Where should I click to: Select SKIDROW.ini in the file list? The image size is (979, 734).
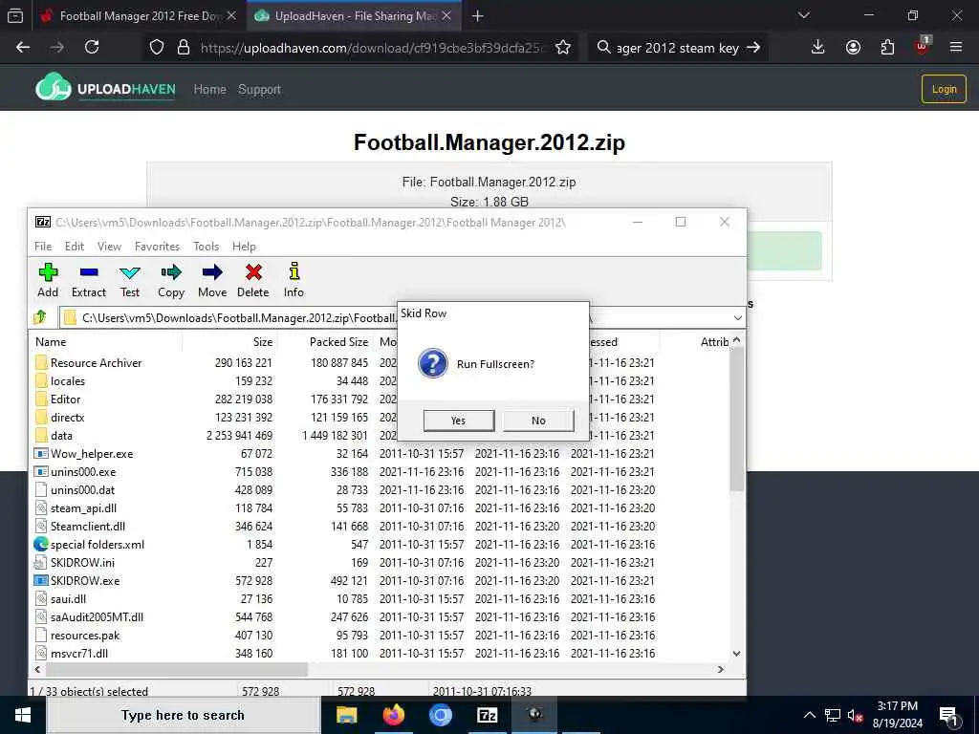[x=82, y=562]
